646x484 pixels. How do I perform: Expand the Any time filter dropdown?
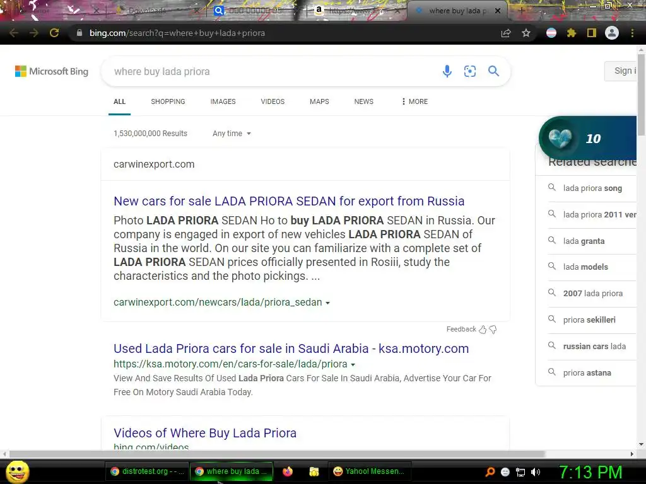pyautogui.click(x=232, y=134)
